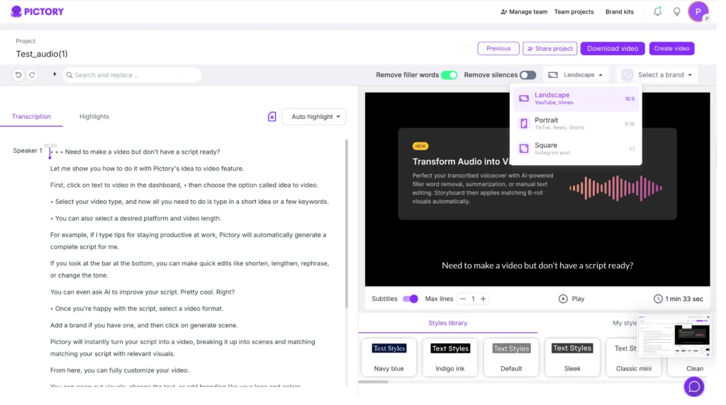Open the Auto highlight dropdown
This screenshot has width=726, height=405.
tap(314, 117)
